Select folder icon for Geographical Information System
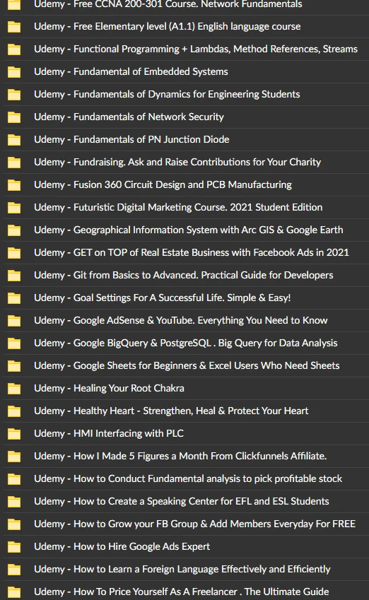The height and width of the screenshot is (600, 369). point(14,230)
